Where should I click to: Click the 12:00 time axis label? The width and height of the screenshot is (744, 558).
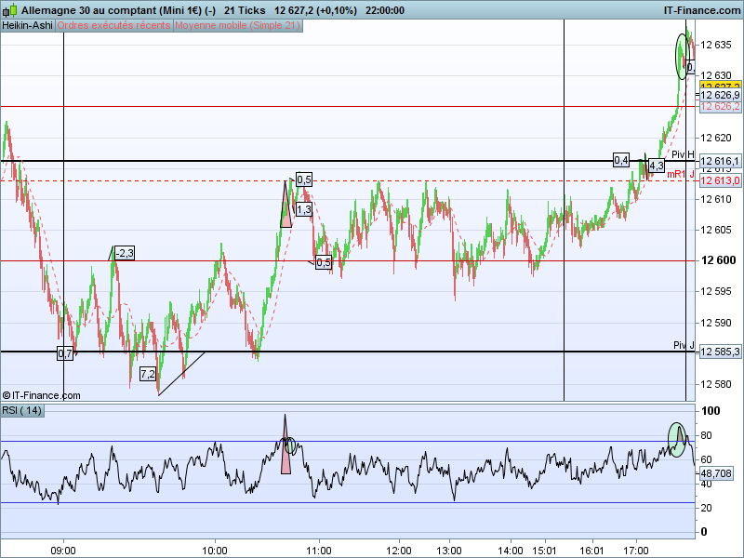399,551
